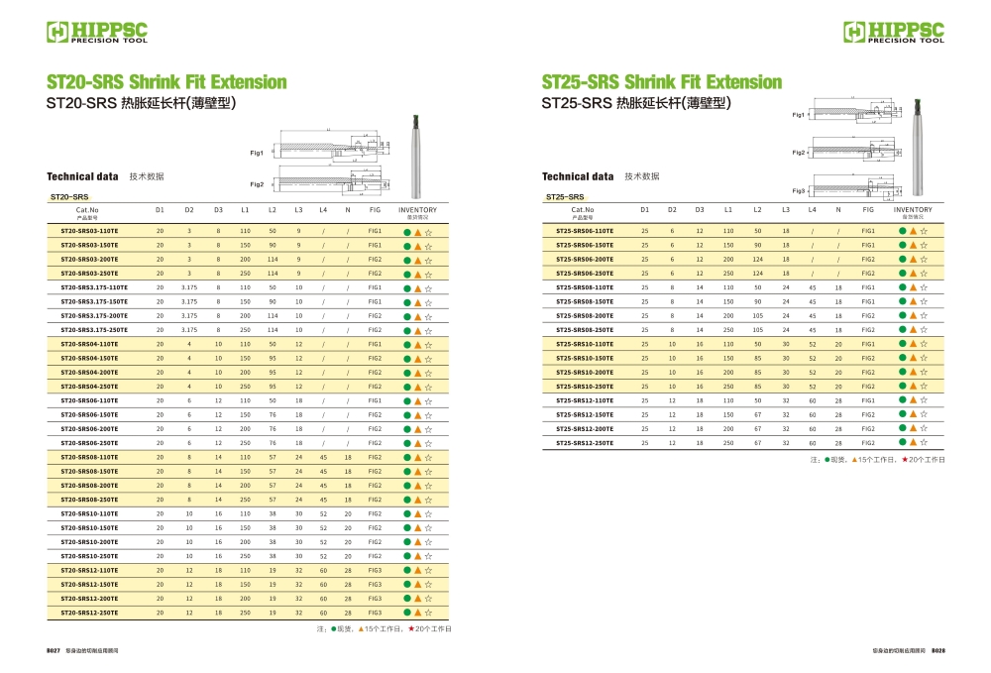Click the 'INVENTORY' header in the ST25-SRS table
The height and width of the screenshot is (673, 991).
point(913,210)
